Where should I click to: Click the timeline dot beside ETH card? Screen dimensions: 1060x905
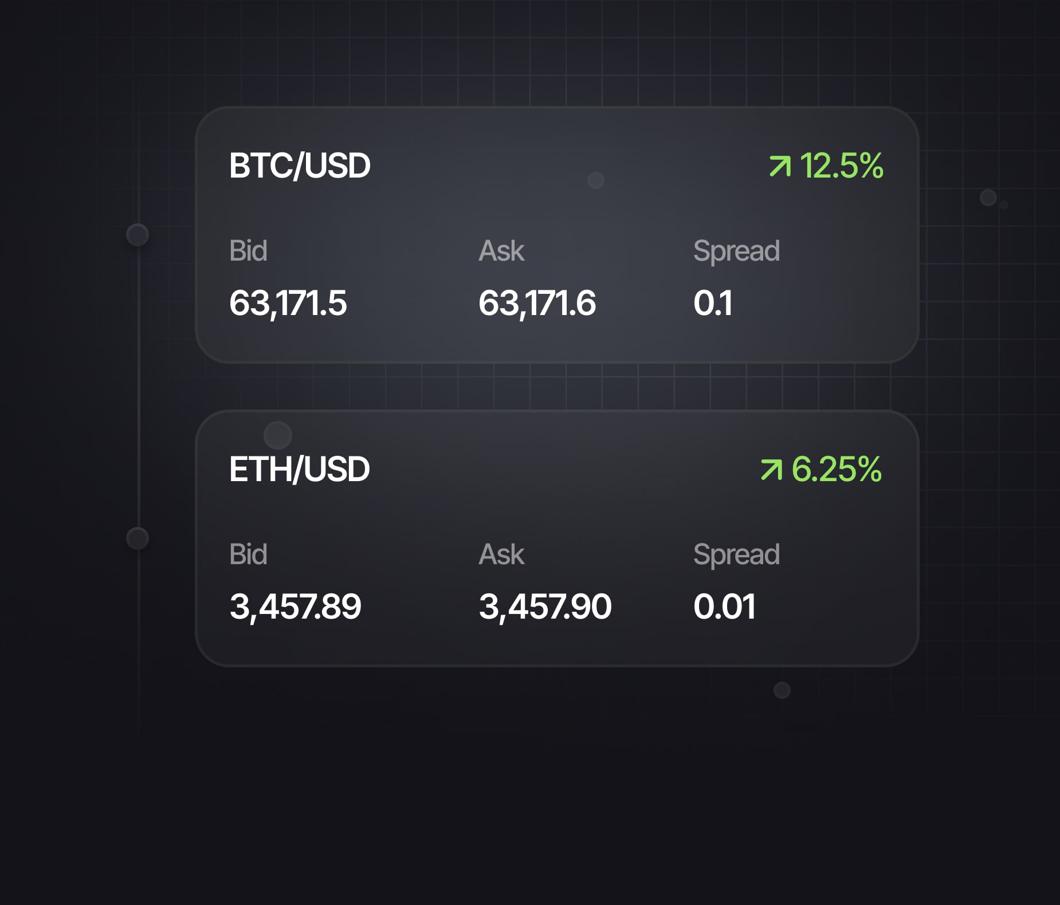point(138,538)
